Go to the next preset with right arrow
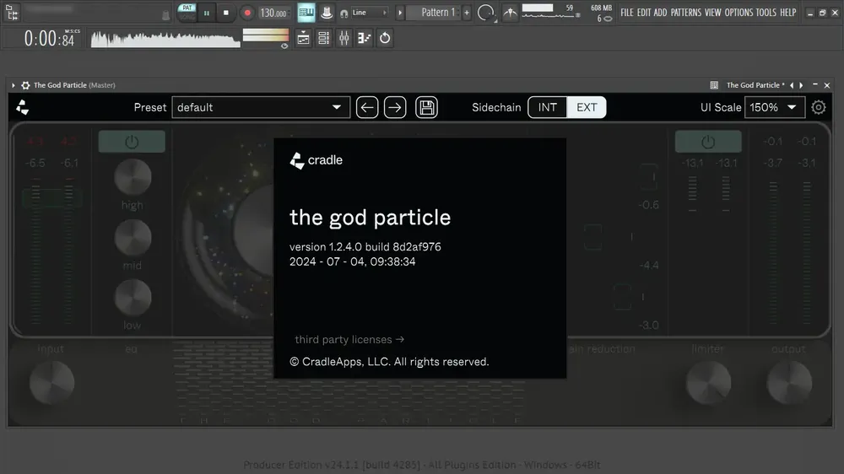 pos(395,108)
